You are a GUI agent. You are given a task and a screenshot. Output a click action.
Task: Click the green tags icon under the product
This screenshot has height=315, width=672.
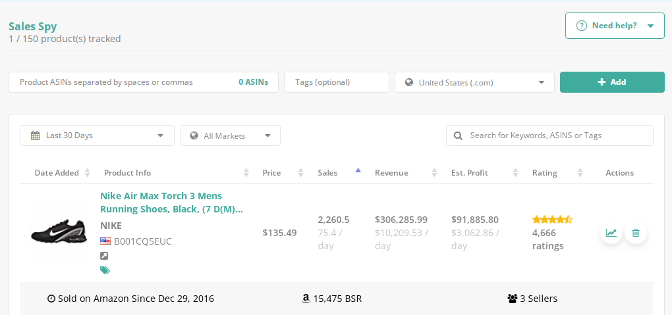(105, 270)
